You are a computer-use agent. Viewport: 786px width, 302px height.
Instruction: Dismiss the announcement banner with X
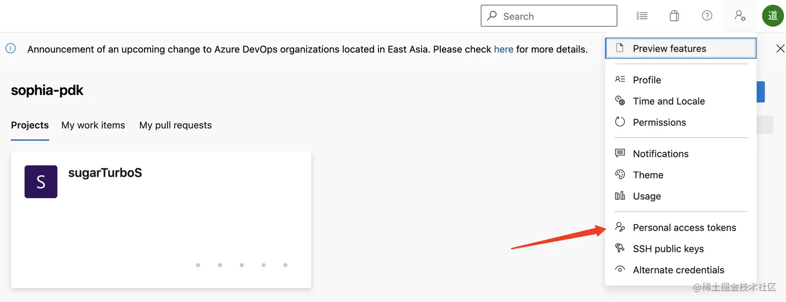tap(780, 49)
